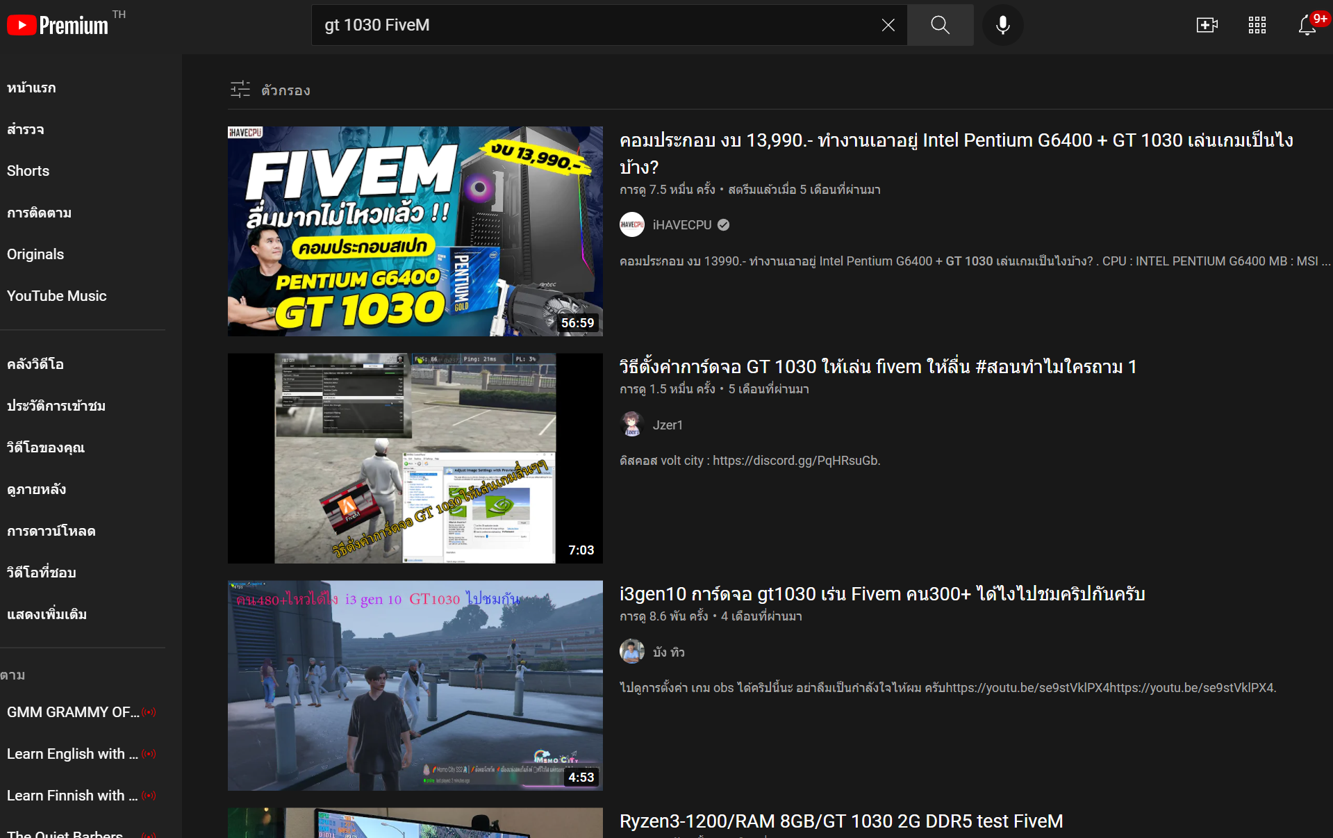Click the discord.gg/PqHRsuGb description text
The height and width of the screenshot is (838, 1333).
(x=750, y=460)
